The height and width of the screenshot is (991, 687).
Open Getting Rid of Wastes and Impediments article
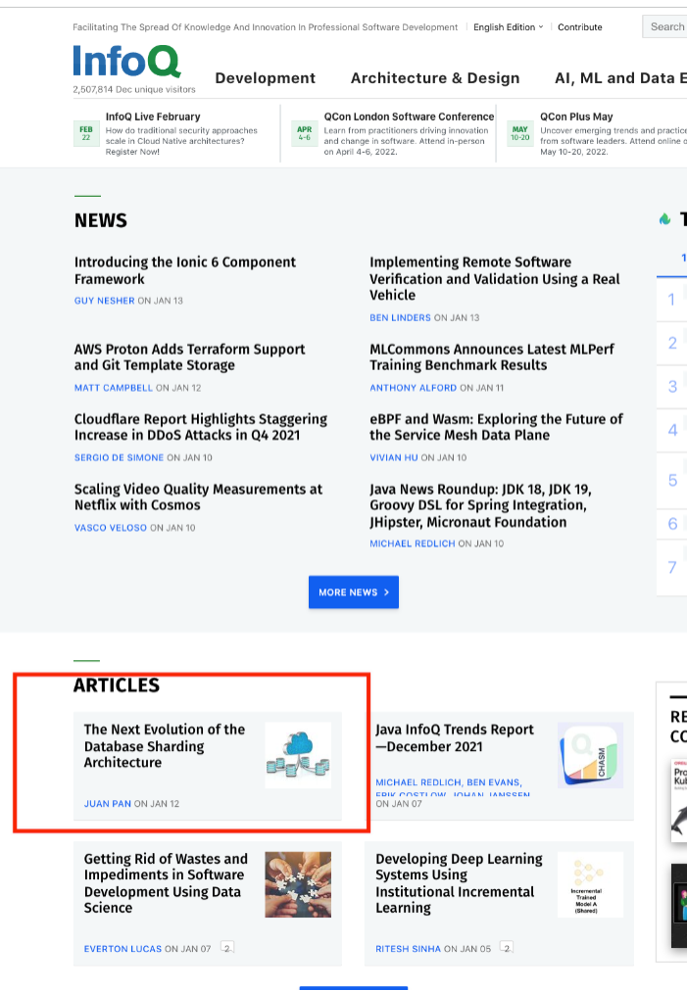[x=166, y=883]
